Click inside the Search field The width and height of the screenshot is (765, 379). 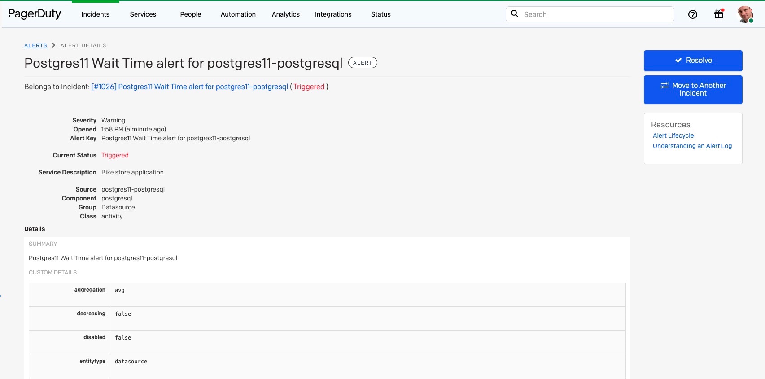(x=590, y=14)
